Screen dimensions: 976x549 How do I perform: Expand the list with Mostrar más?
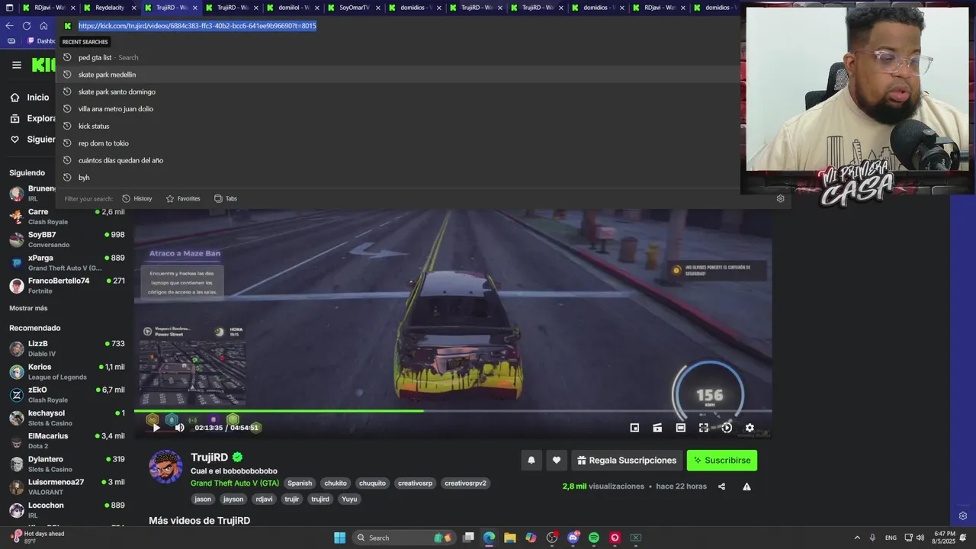[28, 308]
